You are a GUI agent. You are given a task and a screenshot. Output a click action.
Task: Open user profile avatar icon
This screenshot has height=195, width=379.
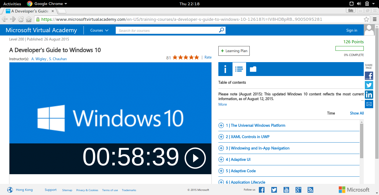(x=369, y=30)
